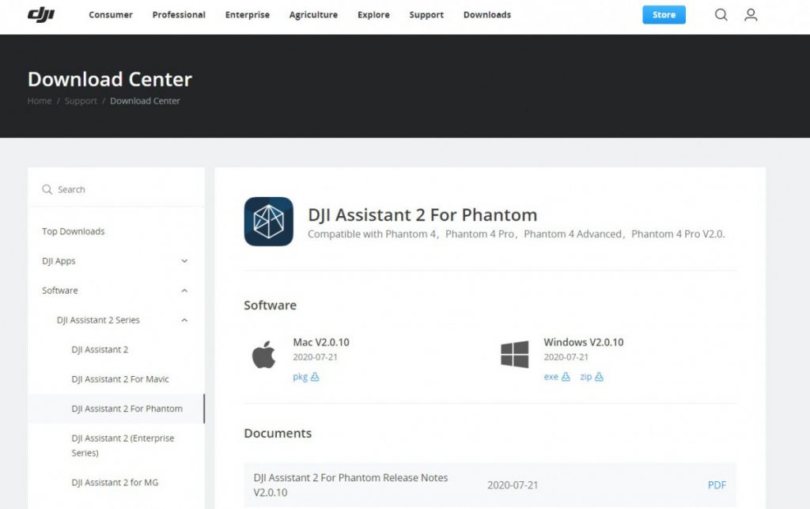Click the DJI Assistant 2 For Phantom Release Notes title
Screen dimensions: 810x509
tap(350, 484)
